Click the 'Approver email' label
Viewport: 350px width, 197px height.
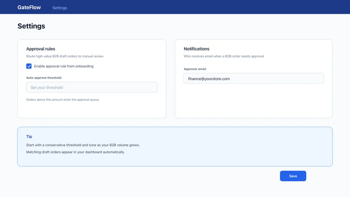pos(195,69)
